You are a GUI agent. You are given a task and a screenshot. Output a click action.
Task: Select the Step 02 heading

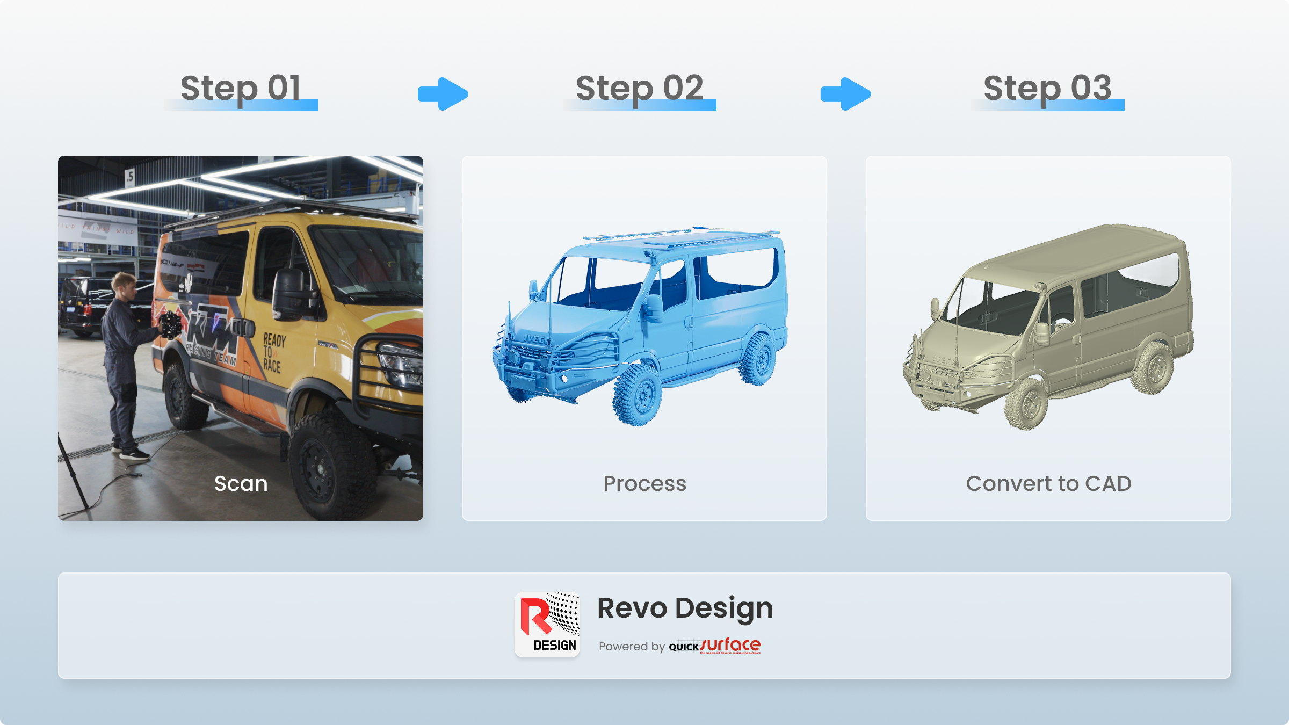(x=639, y=88)
